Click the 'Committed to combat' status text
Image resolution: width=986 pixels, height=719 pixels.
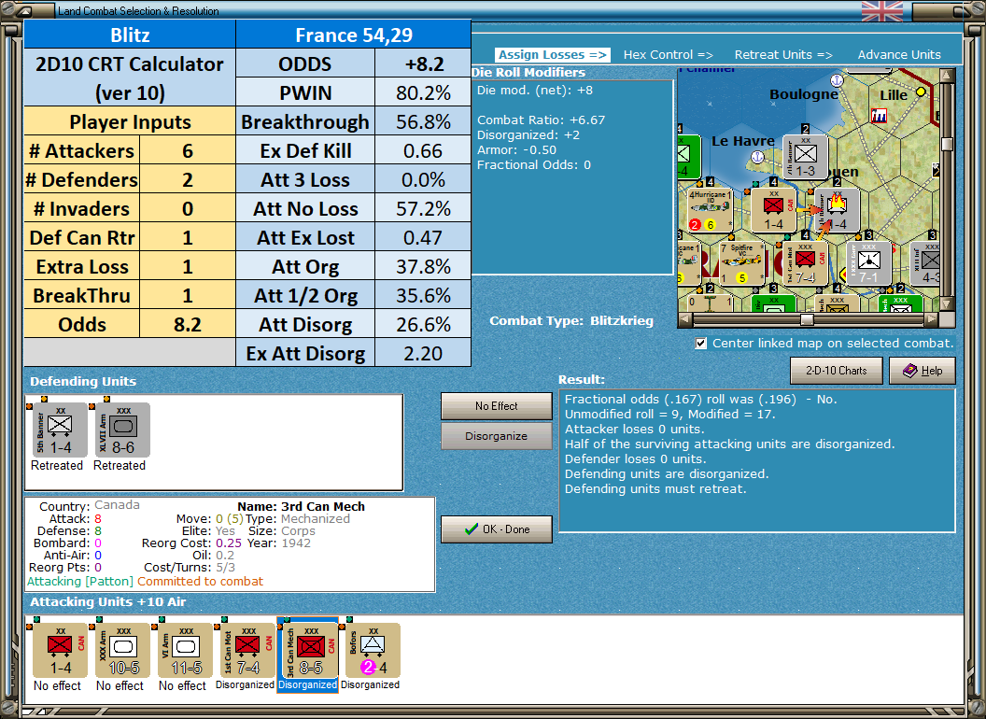(x=201, y=581)
